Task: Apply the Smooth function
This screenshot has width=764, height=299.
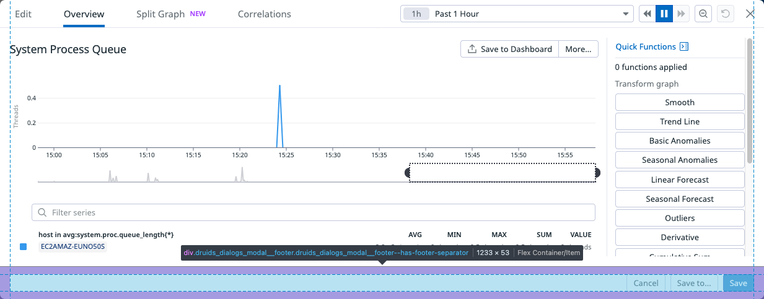Action: click(x=679, y=102)
